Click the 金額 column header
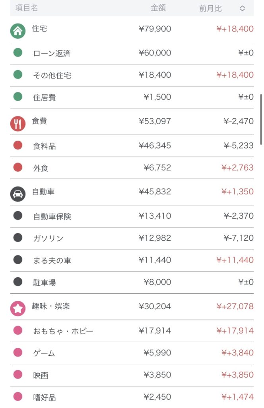Screen dimensions: 264x408 tap(158, 8)
